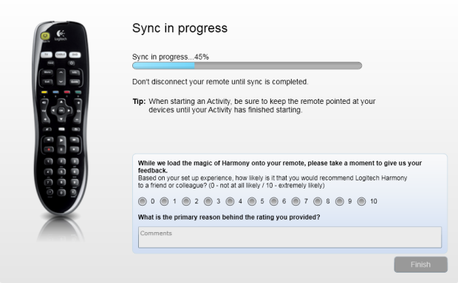Screen dimensions: 458x283
Task: Select the rating 9 option
Action: (339, 201)
